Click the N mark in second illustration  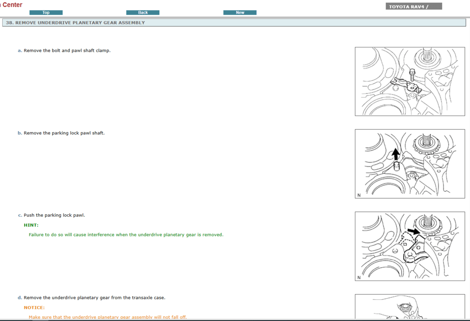pos(359,195)
